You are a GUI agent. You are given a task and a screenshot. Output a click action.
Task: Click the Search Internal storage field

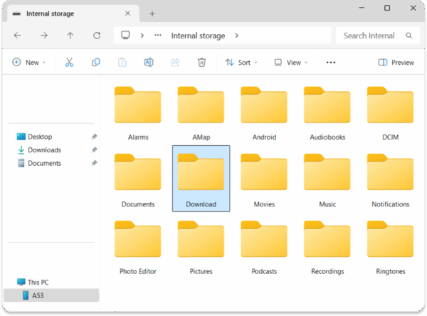(x=371, y=36)
